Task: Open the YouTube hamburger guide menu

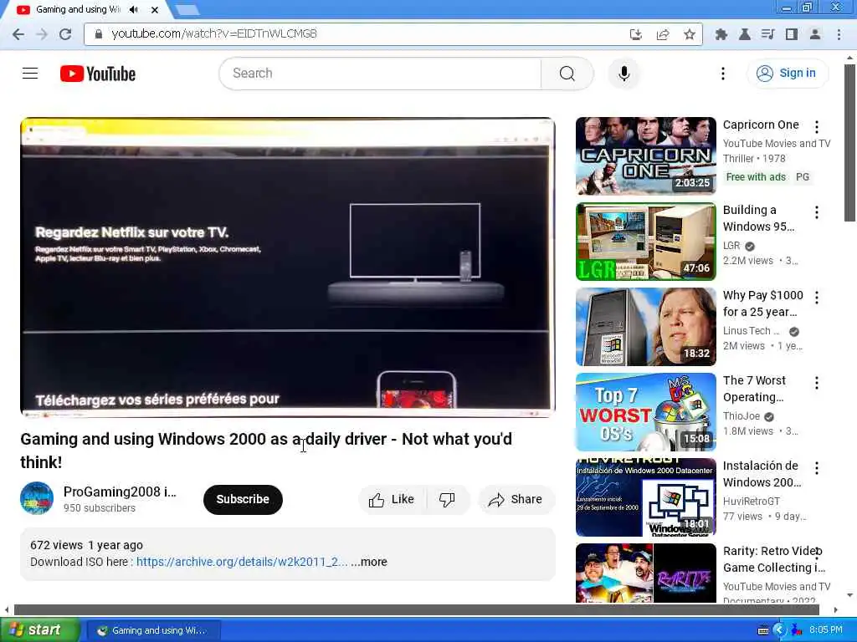Action: 30,74
